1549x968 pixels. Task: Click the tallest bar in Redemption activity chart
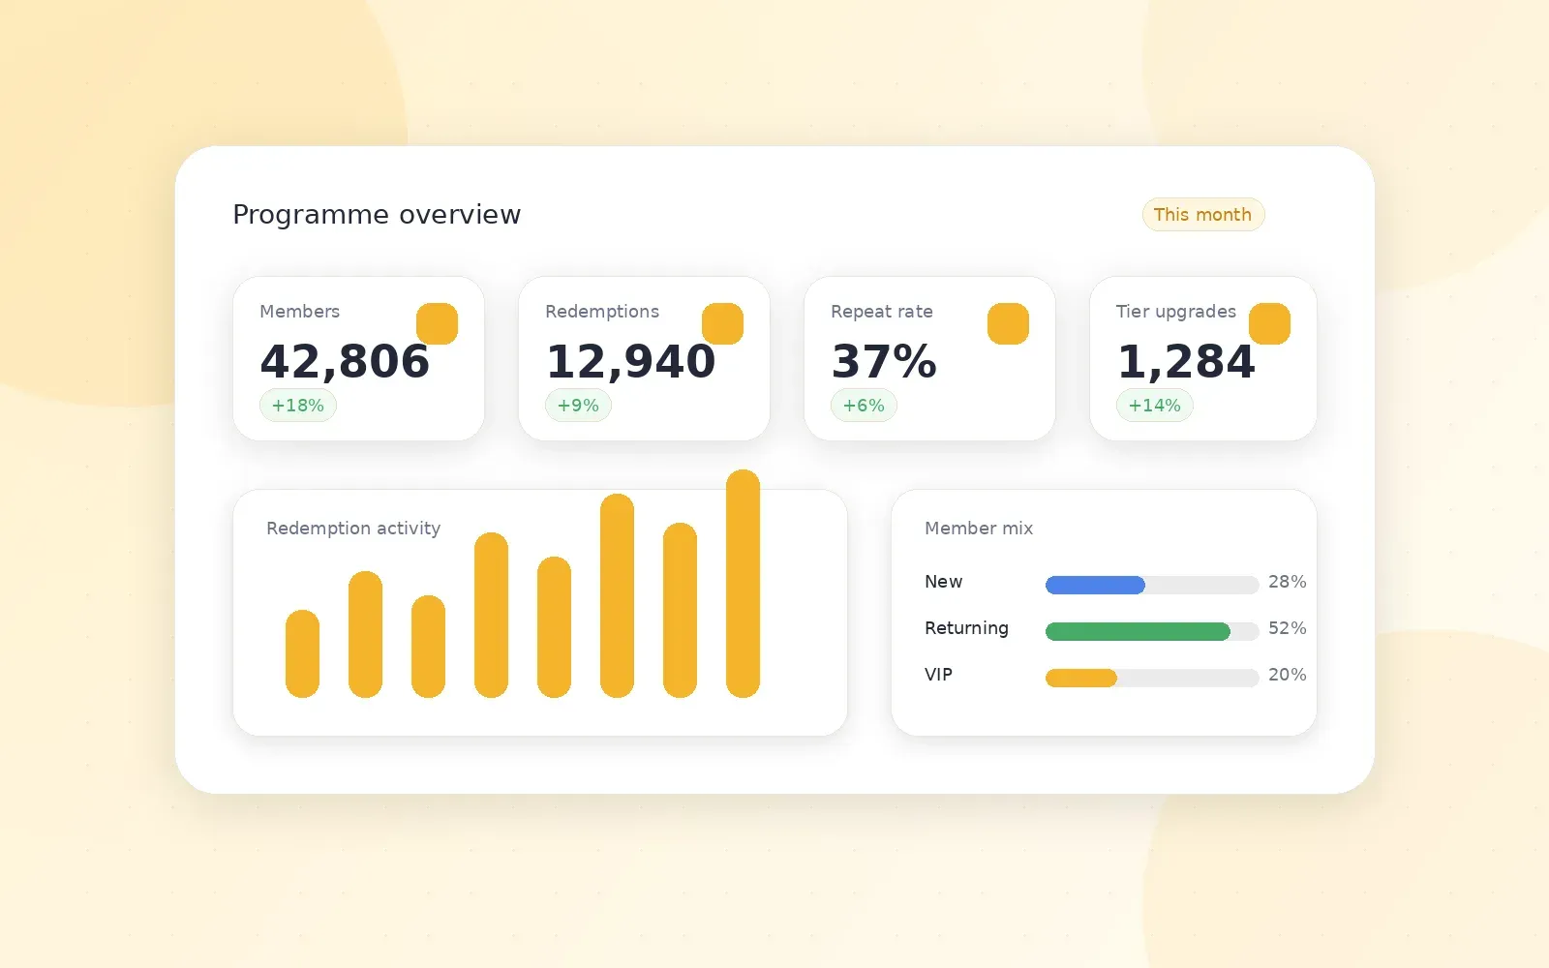743,584
